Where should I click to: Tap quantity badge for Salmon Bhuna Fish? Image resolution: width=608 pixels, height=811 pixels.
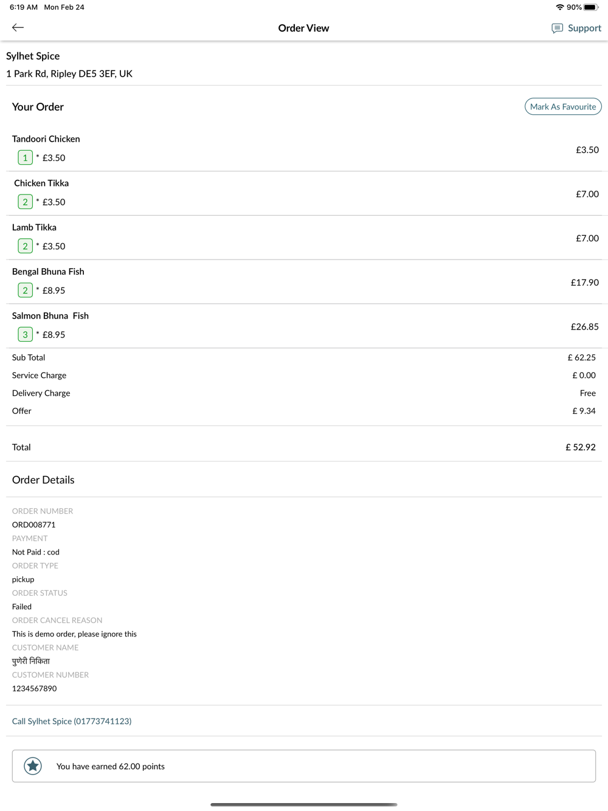pyautogui.click(x=25, y=334)
